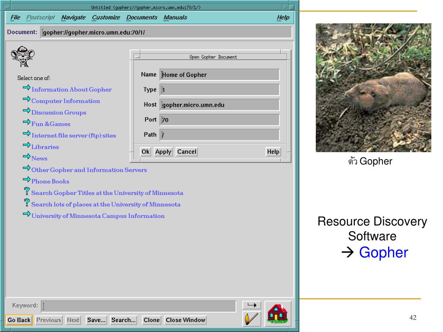443x332 pixels.
Task: Click Ok in Open Gopher Document dialog
Action: [x=145, y=152]
